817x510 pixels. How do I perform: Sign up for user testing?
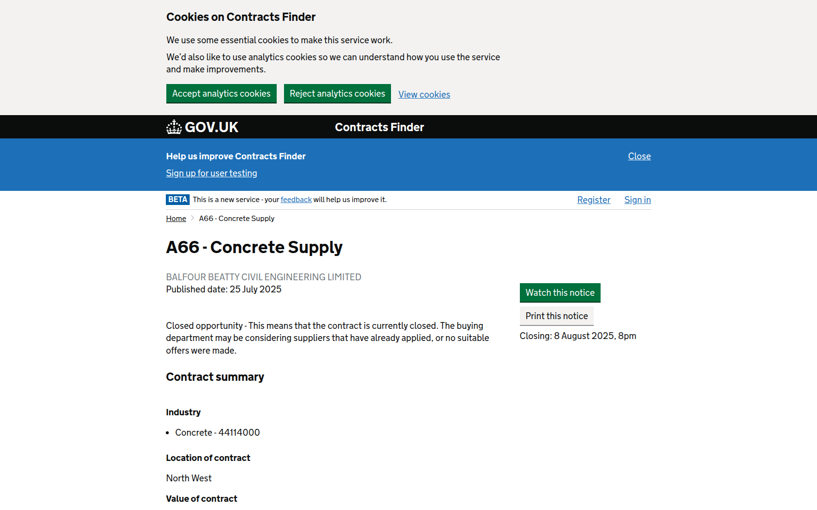(212, 173)
